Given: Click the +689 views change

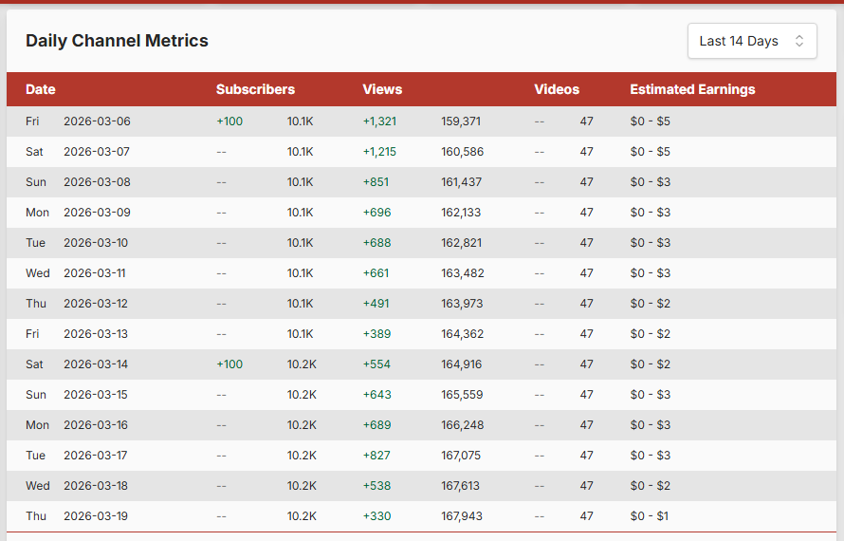Looking at the screenshot, I should pos(376,425).
